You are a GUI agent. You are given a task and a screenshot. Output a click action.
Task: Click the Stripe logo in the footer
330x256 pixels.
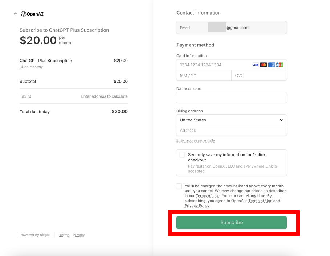pos(45,235)
